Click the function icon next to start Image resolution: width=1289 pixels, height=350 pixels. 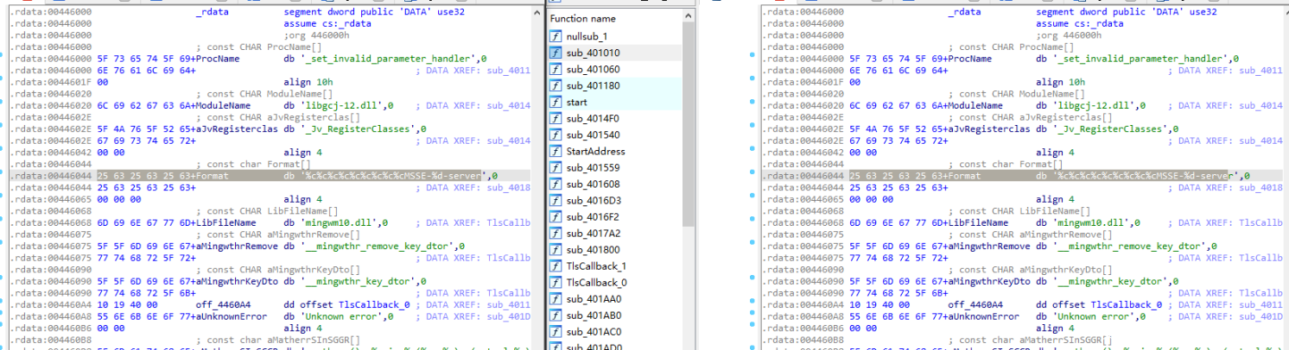tap(556, 102)
